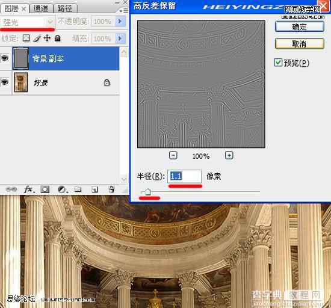The image size is (331, 308).
Task: Click the 取消 button
Action: click(x=299, y=44)
